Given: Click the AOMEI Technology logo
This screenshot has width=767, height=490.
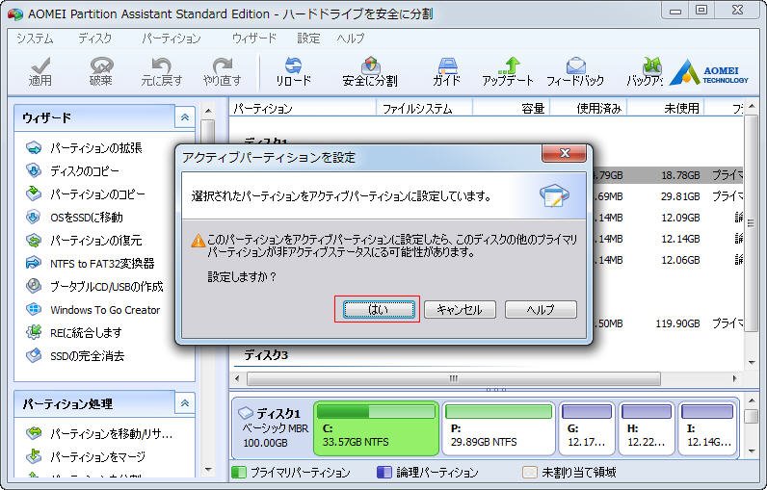Looking at the screenshot, I should pos(709,73).
